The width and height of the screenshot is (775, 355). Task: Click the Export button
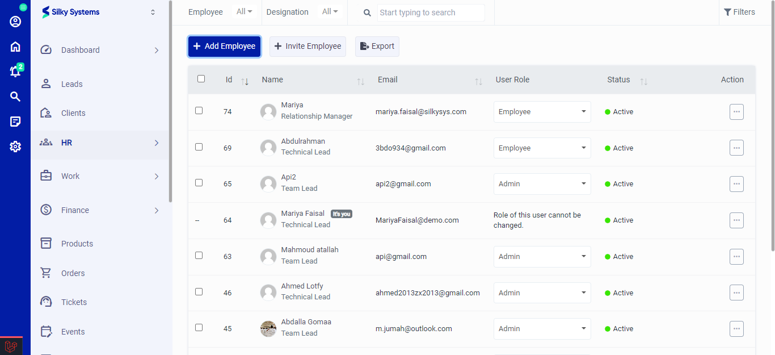(377, 46)
